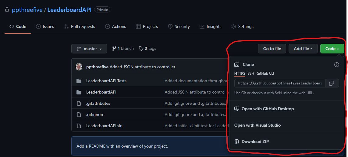Open the Clone help question-mark icon
The height and width of the screenshot is (157, 348).
point(337,65)
